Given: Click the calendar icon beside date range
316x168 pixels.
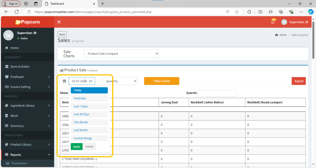Looking at the screenshot, I should pyautogui.click(x=64, y=81).
